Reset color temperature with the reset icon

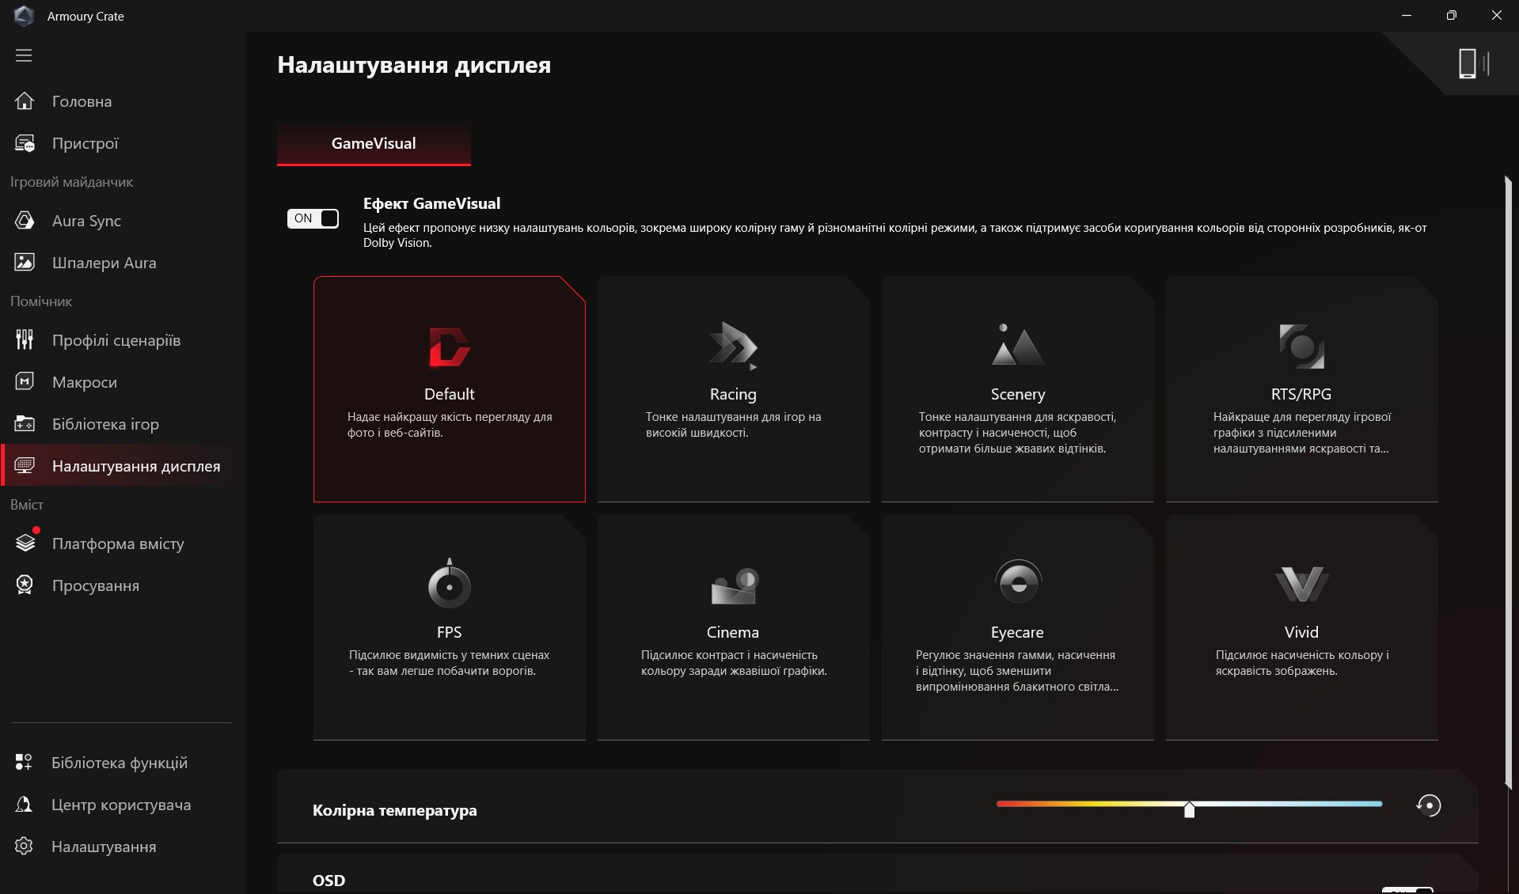(1428, 805)
